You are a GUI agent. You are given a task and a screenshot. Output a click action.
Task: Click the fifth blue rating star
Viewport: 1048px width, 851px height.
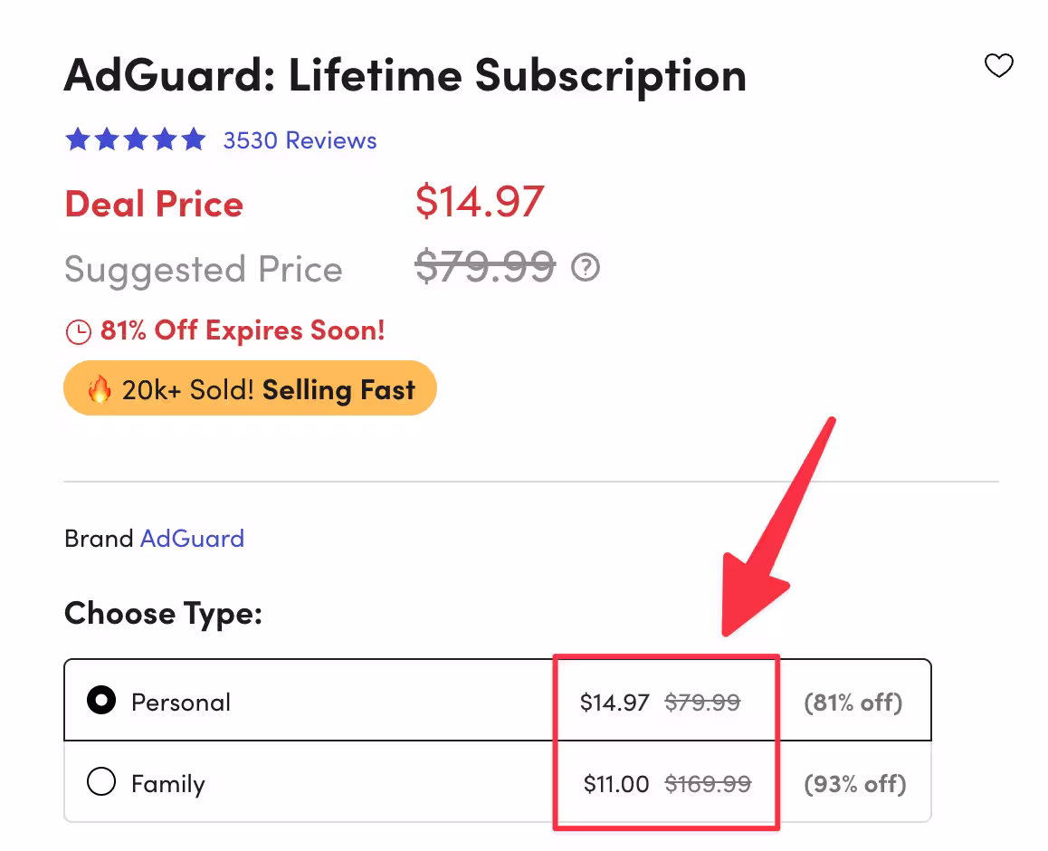point(194,139)
